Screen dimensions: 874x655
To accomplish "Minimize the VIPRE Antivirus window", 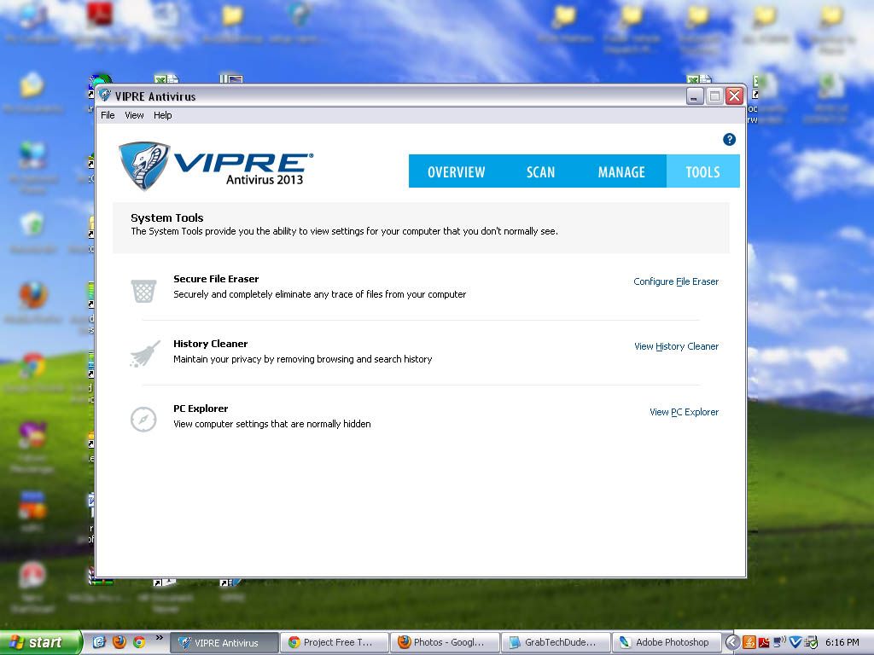I will (694, 96).
